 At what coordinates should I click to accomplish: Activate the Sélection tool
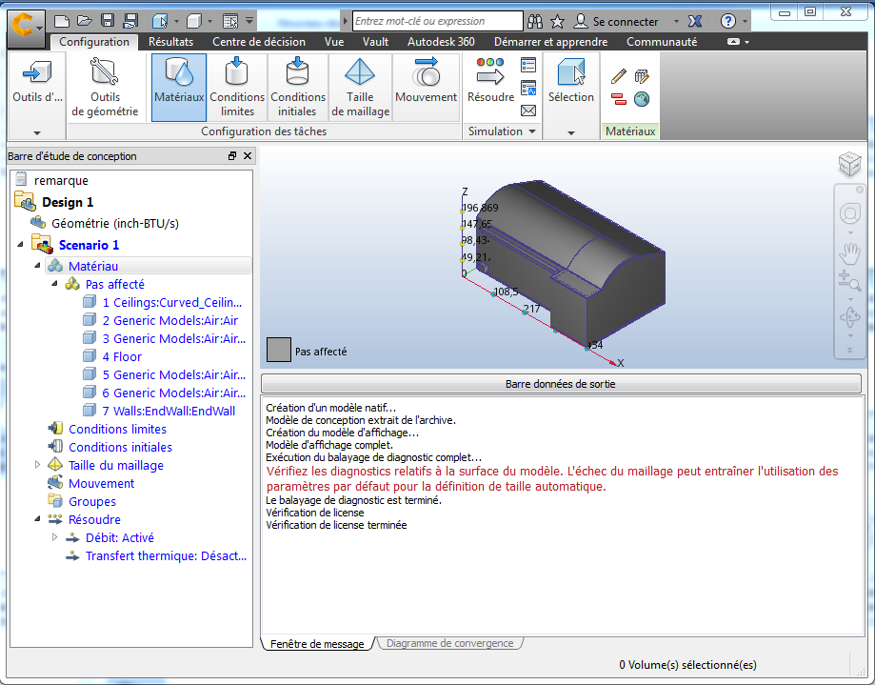click(570, 86)
